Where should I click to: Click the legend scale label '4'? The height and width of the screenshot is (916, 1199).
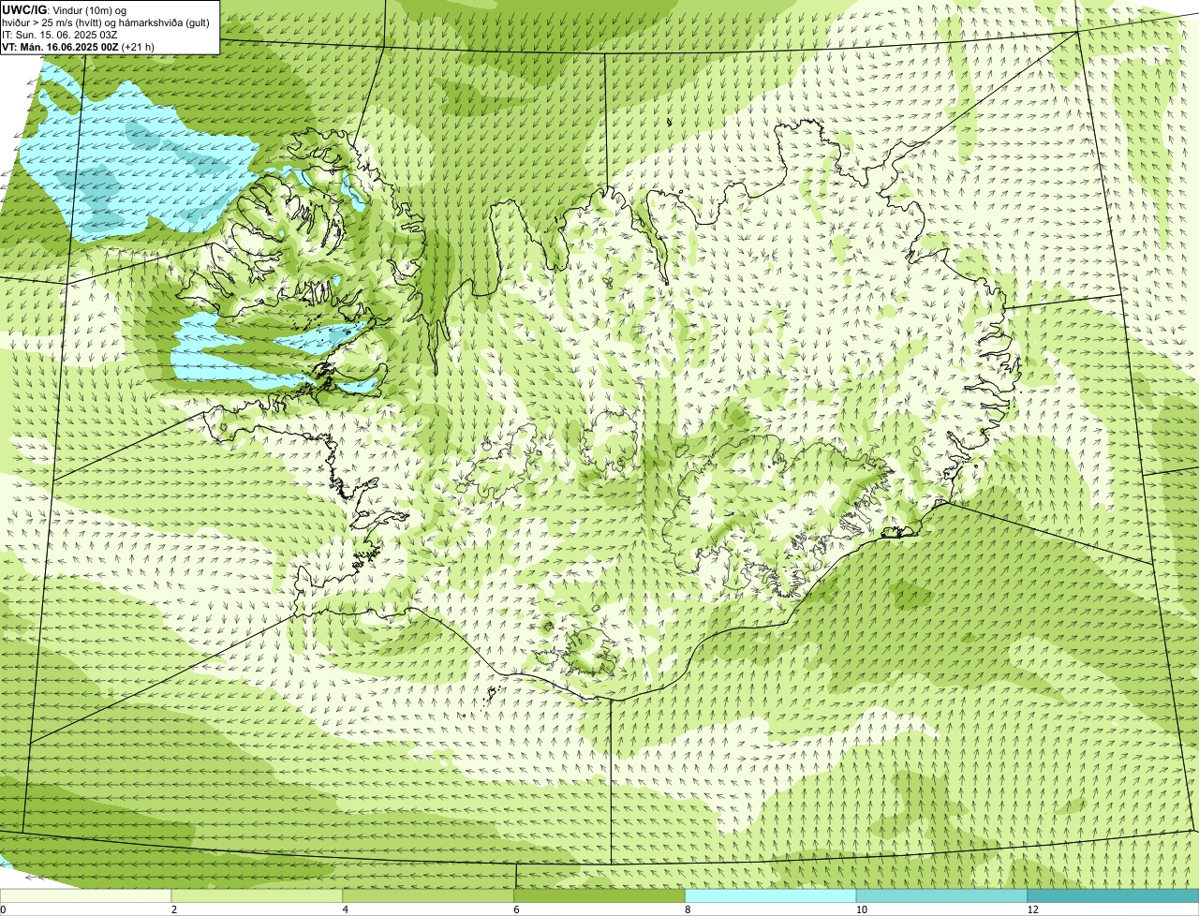tap(346, 909)
